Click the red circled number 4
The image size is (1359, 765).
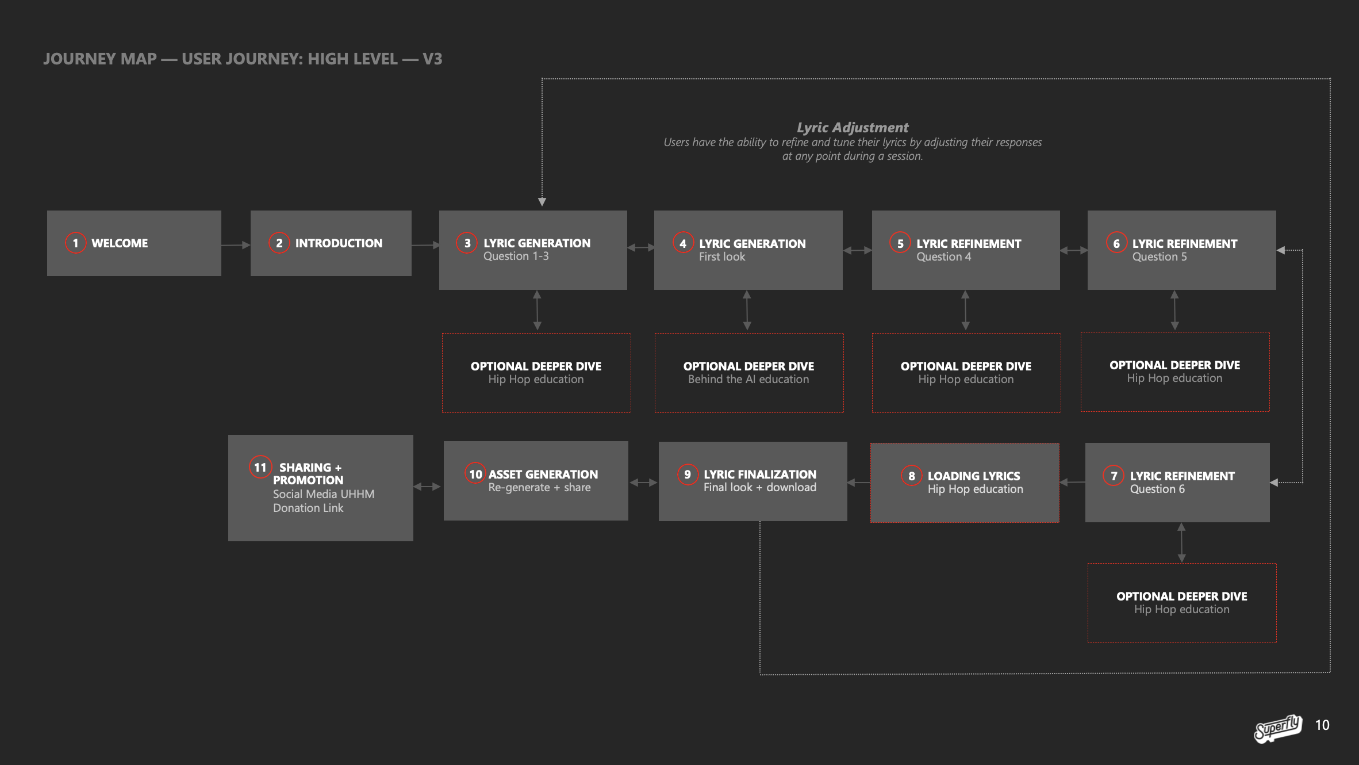683,243
